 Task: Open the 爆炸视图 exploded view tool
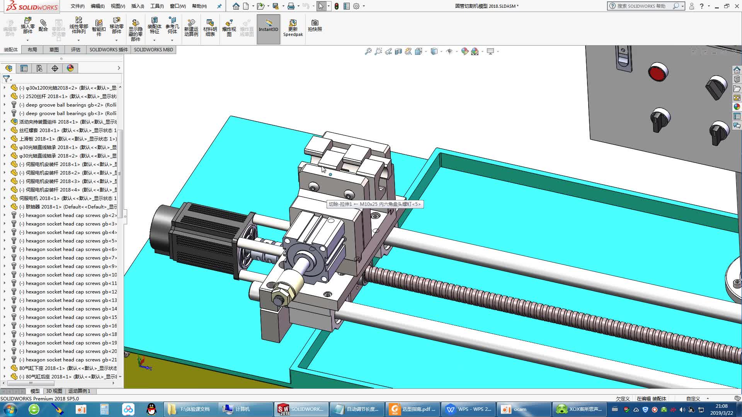[x=229, y=28]
